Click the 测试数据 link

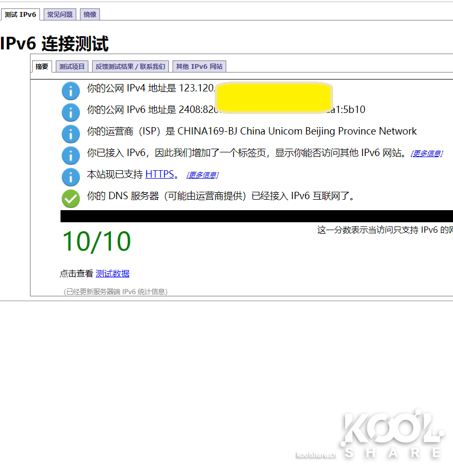tap(113, 273)
